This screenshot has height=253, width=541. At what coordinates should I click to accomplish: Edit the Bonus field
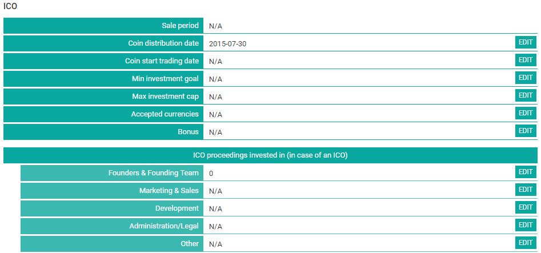coord(526,130)
